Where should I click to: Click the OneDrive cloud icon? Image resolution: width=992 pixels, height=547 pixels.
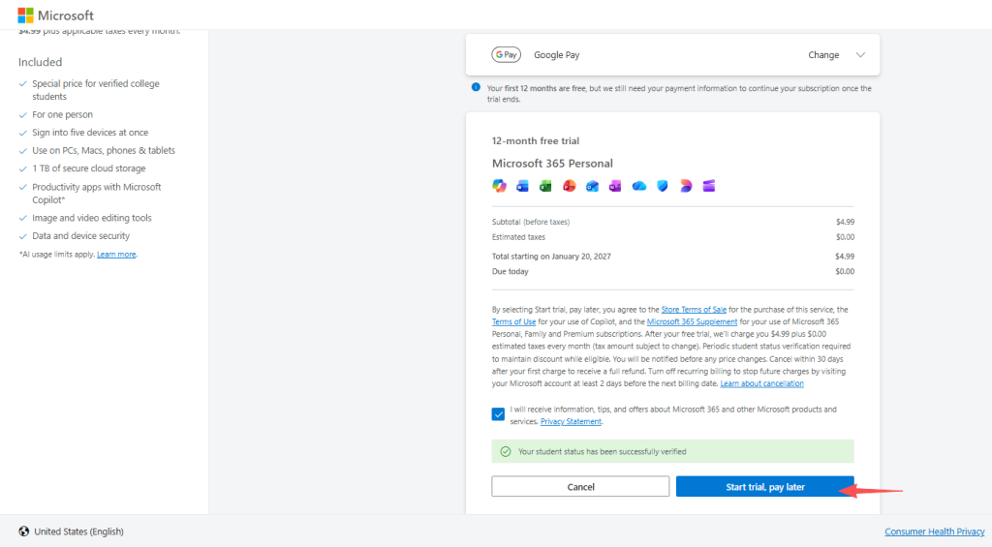(x=638, y=186)
